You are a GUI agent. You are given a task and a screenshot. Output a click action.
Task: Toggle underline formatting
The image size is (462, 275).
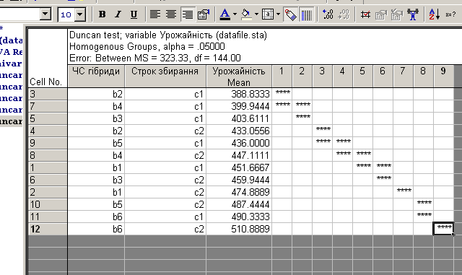pyautogui.click(x=134, y=14)
